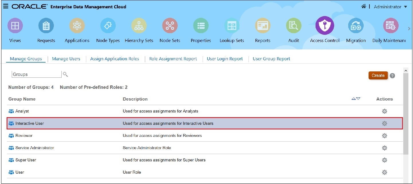Image resolution: width=413 pixels, height=184 pixels.
Task: Open the Daily Maintenance icon
Action: coord(391,26)
